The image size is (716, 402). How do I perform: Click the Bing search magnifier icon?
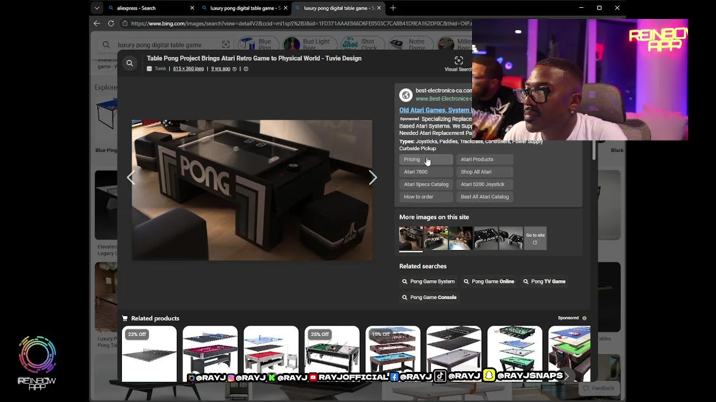[x=106, y=45]
